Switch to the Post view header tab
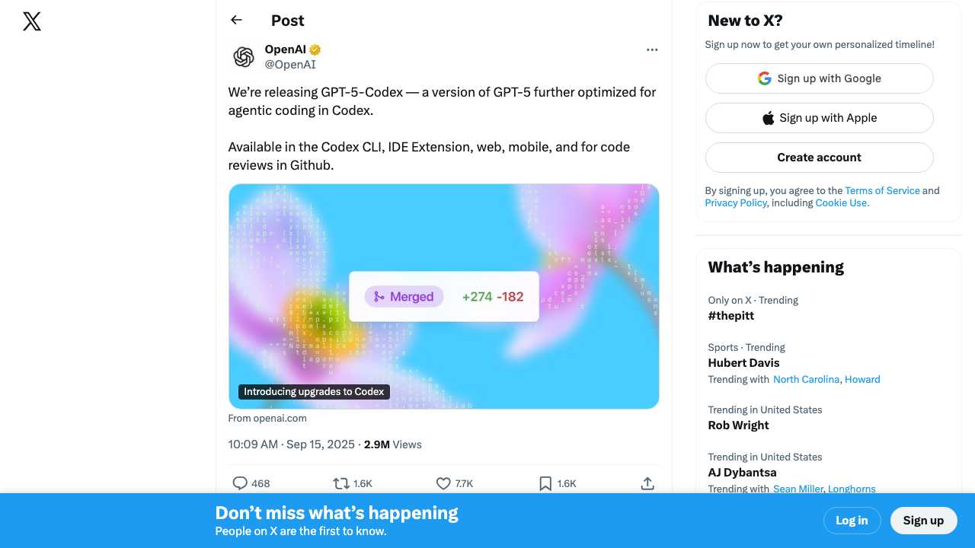 tap(287, 21)
